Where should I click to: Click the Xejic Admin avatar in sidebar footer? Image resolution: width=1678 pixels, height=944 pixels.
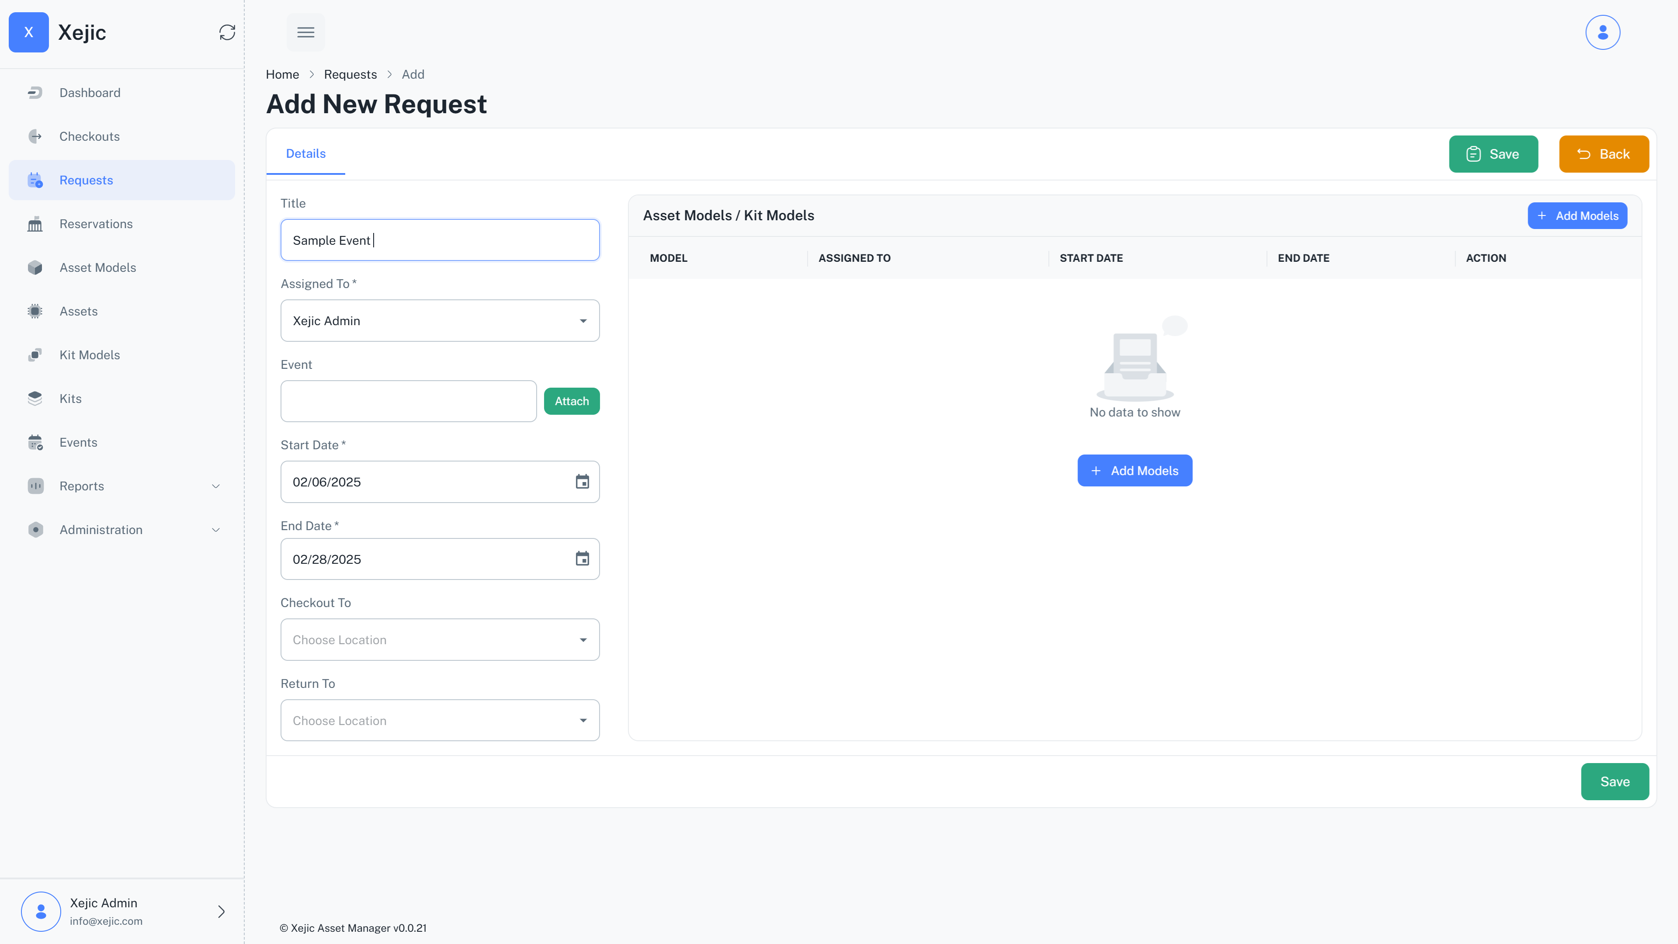pos(41,911)
